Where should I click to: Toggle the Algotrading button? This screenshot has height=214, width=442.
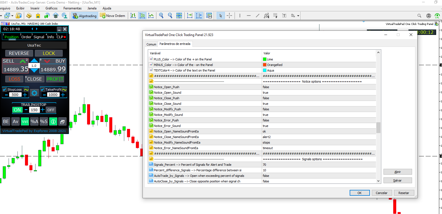click(85, 16)
